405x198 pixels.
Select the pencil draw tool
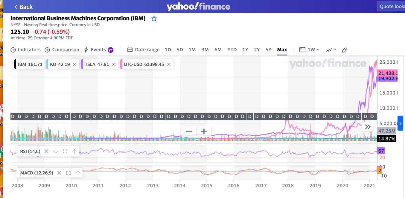coord(345,50)
